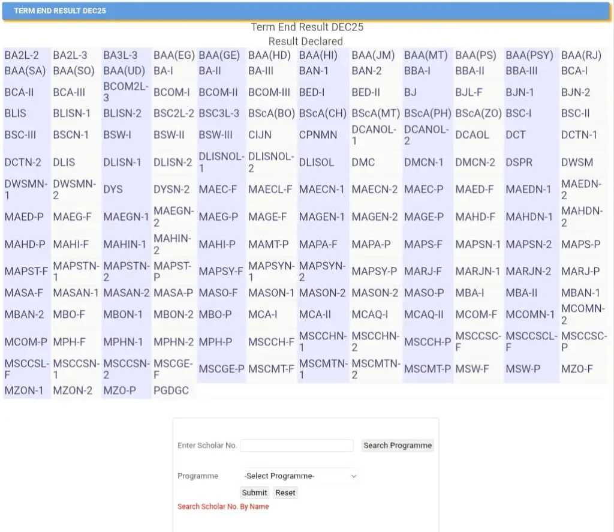Click the MAPSY-P programme cell
Viewport: 614px width, 532px height.
(x=374, y=271)
